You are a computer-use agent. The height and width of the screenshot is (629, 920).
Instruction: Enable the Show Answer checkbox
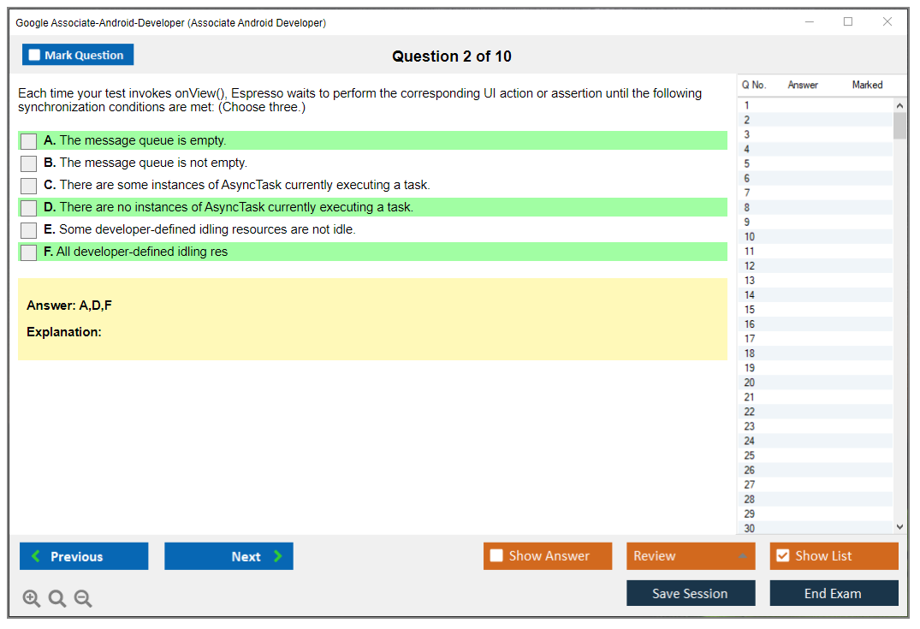(x=496, y=556)
